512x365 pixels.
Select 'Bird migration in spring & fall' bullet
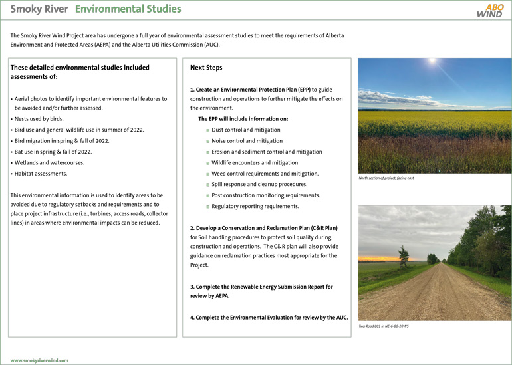click(62, 141)
